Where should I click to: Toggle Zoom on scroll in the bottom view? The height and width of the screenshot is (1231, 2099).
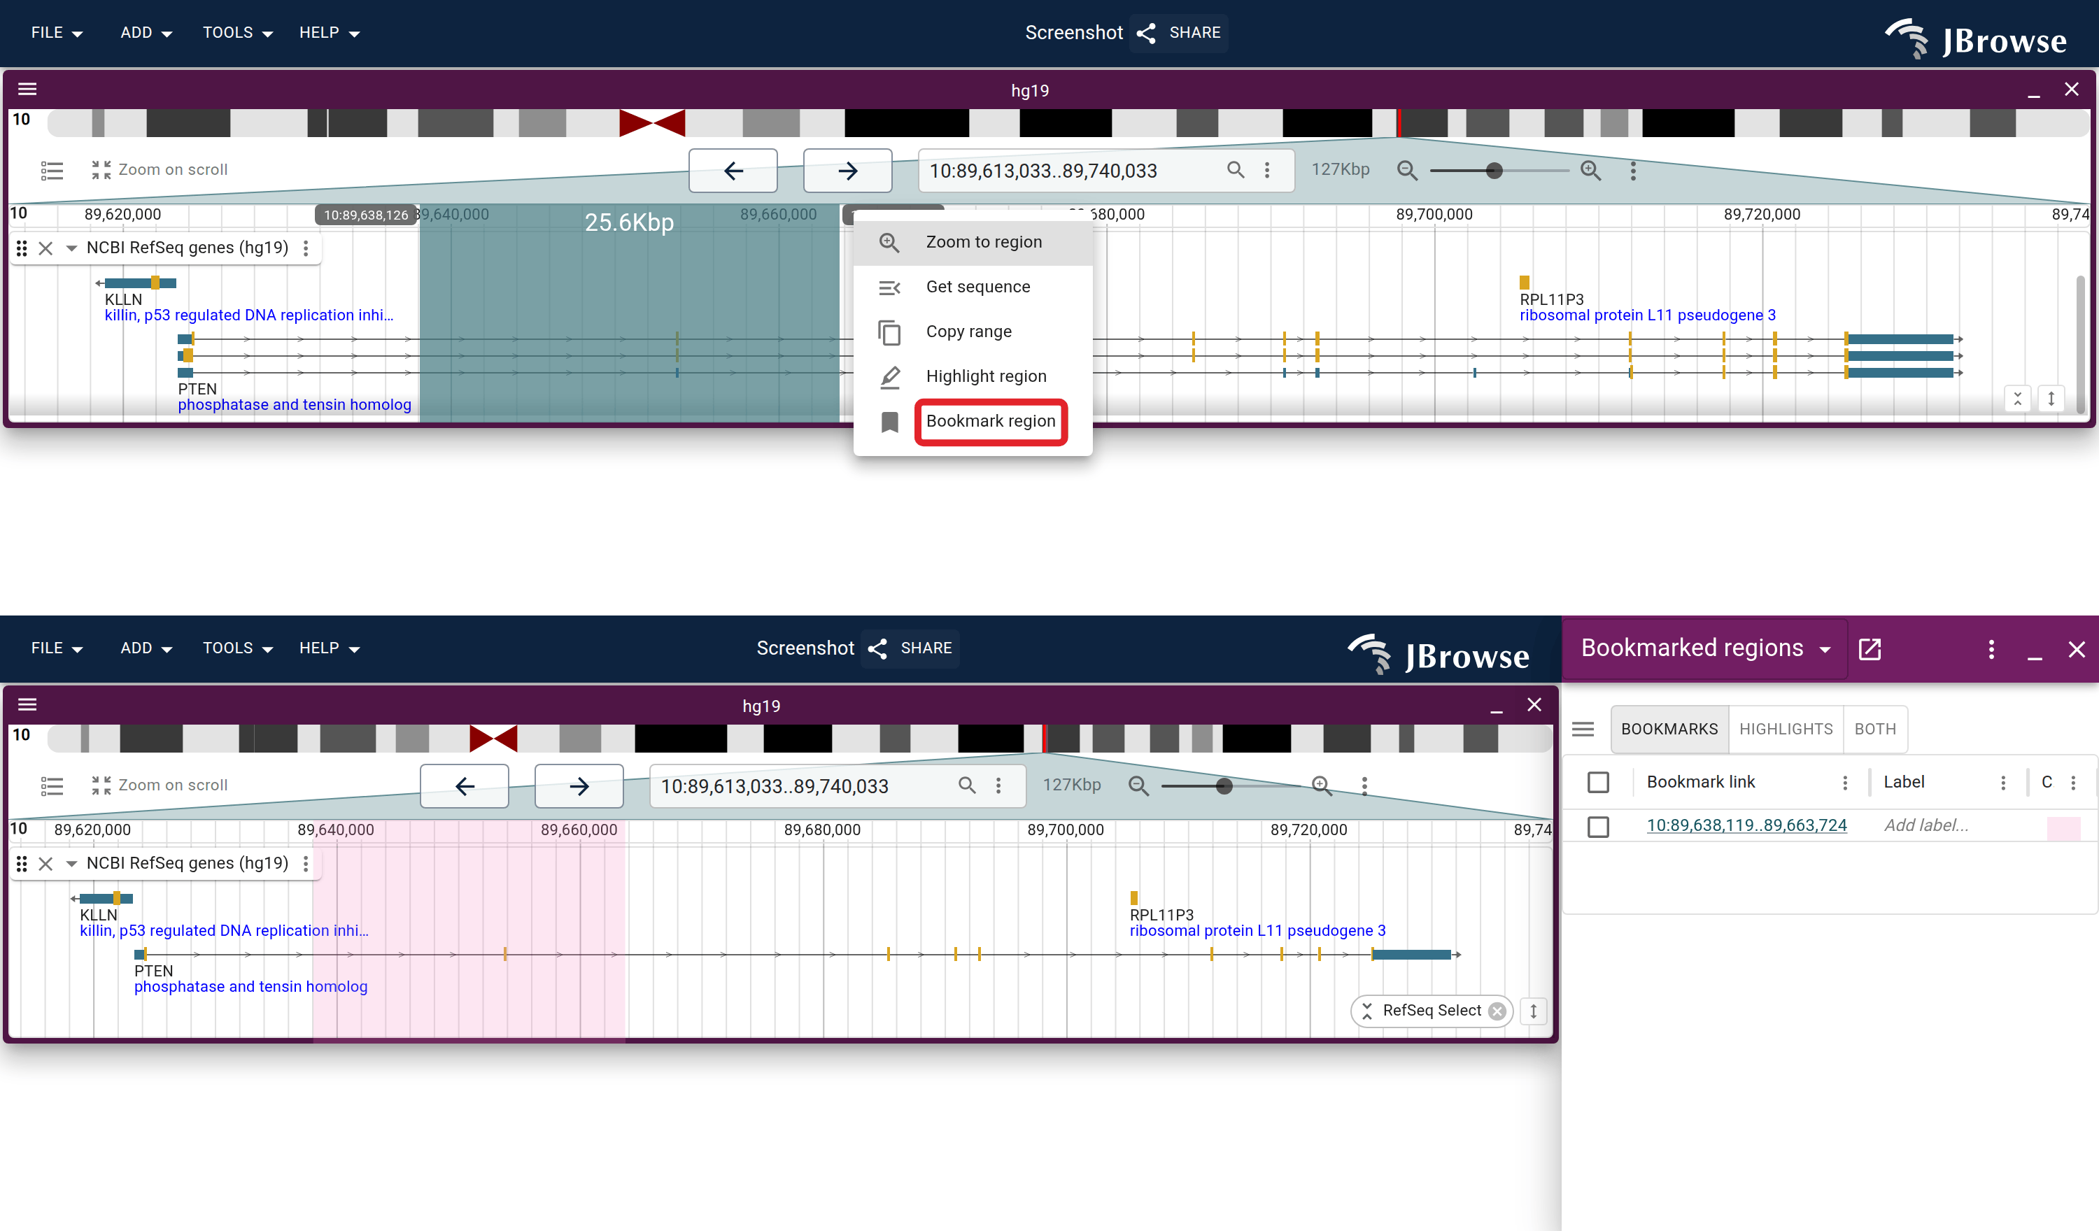[159, 785]
